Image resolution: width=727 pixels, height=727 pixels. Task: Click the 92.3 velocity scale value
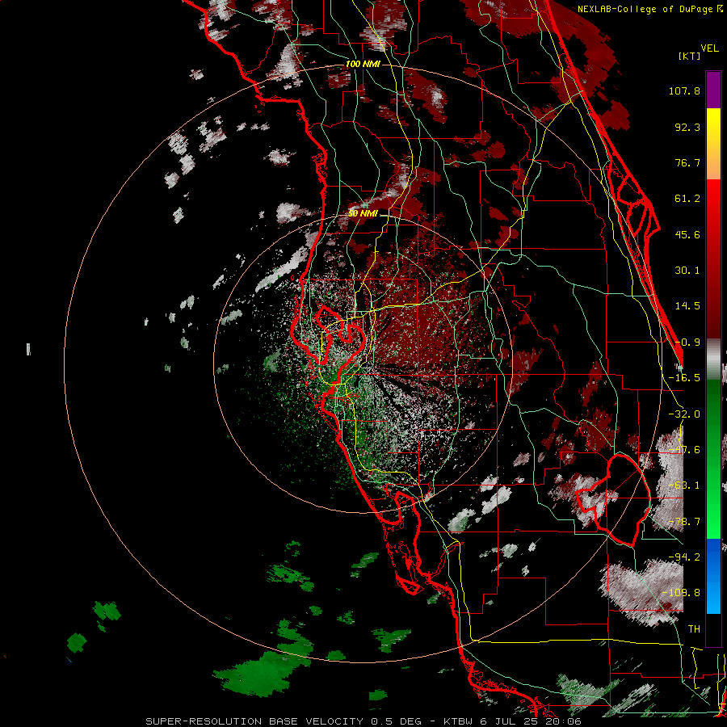click(687, 127)
